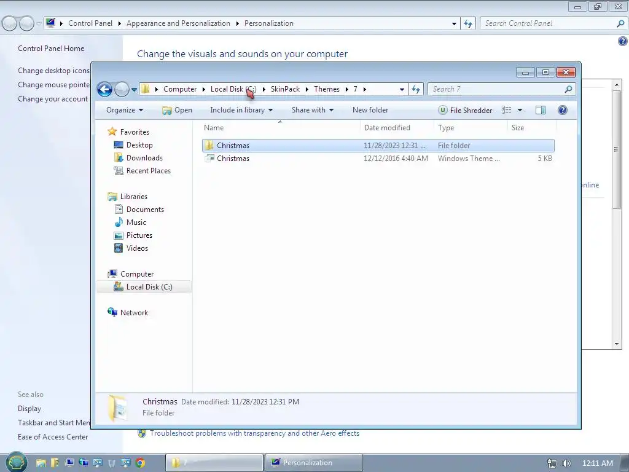Click the change view icon
Viewport: 629px width, 472px height.
click(x=507, y=110)
